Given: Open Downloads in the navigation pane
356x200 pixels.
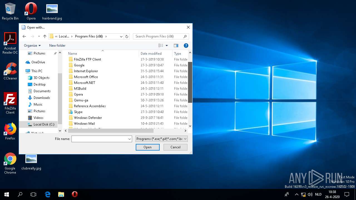Looking at the screenshot, I should 42,98.
